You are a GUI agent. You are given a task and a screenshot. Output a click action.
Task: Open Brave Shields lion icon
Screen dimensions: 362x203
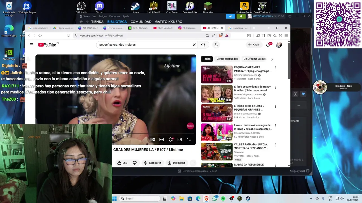tap(221, 36)
